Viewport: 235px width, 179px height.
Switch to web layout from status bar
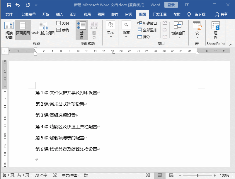point(171,175)
